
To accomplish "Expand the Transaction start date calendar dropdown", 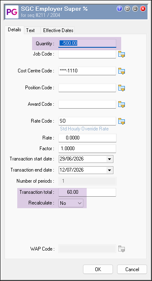I will (x=109, y=159).
